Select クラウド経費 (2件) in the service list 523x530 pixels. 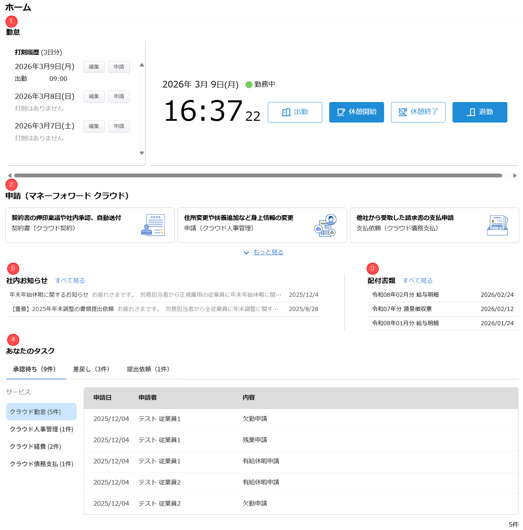(x=35, y=447)
